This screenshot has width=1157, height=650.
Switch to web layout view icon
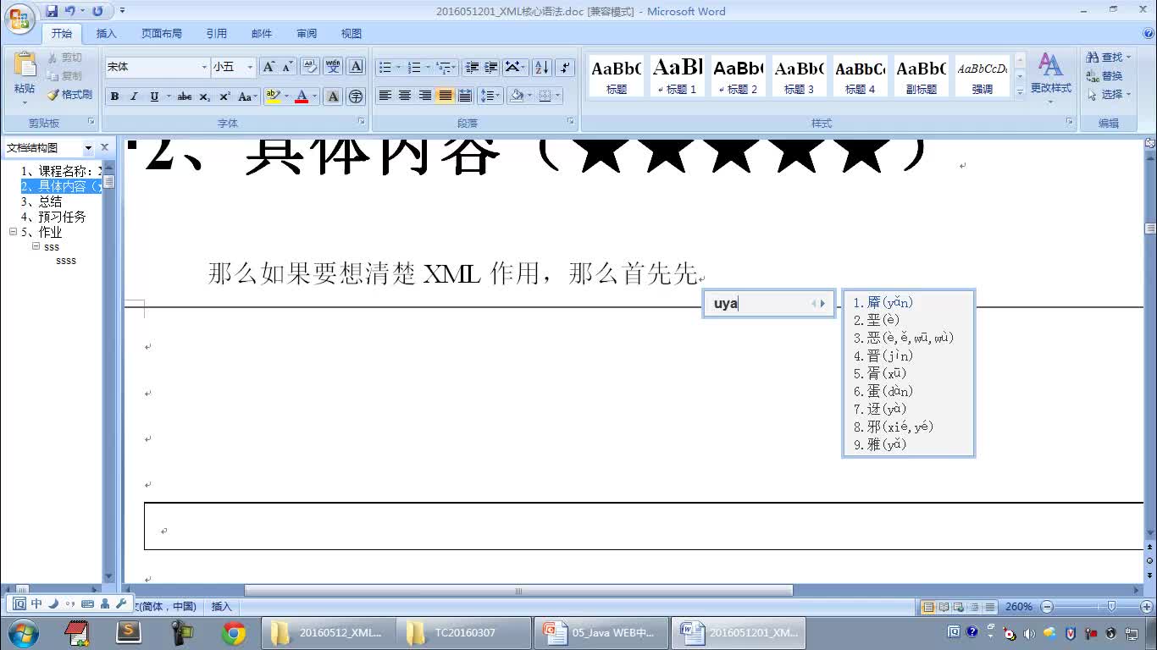pos(958,607)
